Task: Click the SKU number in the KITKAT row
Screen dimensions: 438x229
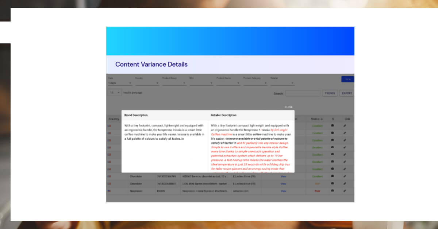Action: [166, 176]
